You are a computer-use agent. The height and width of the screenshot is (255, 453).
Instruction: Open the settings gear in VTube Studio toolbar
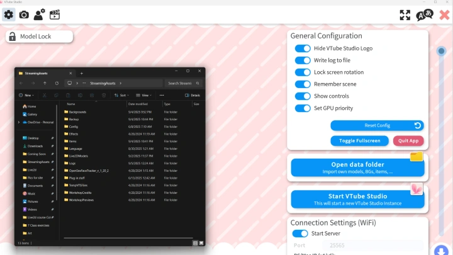[x=9, y=14]
